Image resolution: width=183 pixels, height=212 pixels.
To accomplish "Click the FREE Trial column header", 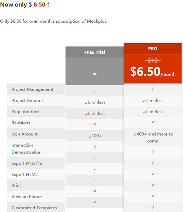I will click(x=95, y=52).
